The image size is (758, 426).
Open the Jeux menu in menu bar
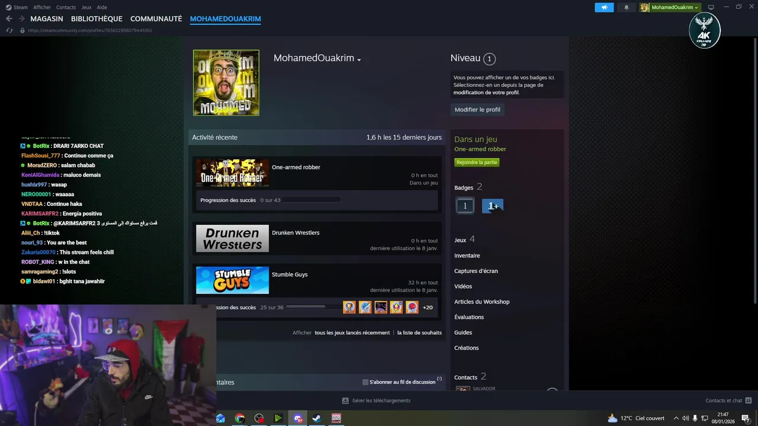pos(86,7)
